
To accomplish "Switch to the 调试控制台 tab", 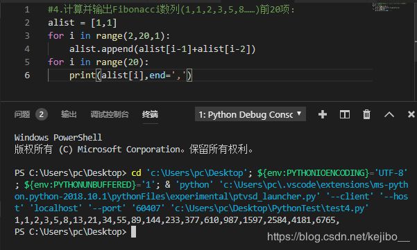I will 110,114.
